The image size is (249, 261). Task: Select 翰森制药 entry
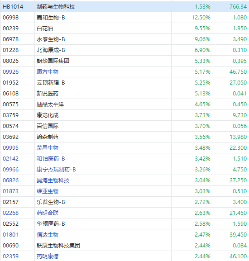tap(124, 137)
